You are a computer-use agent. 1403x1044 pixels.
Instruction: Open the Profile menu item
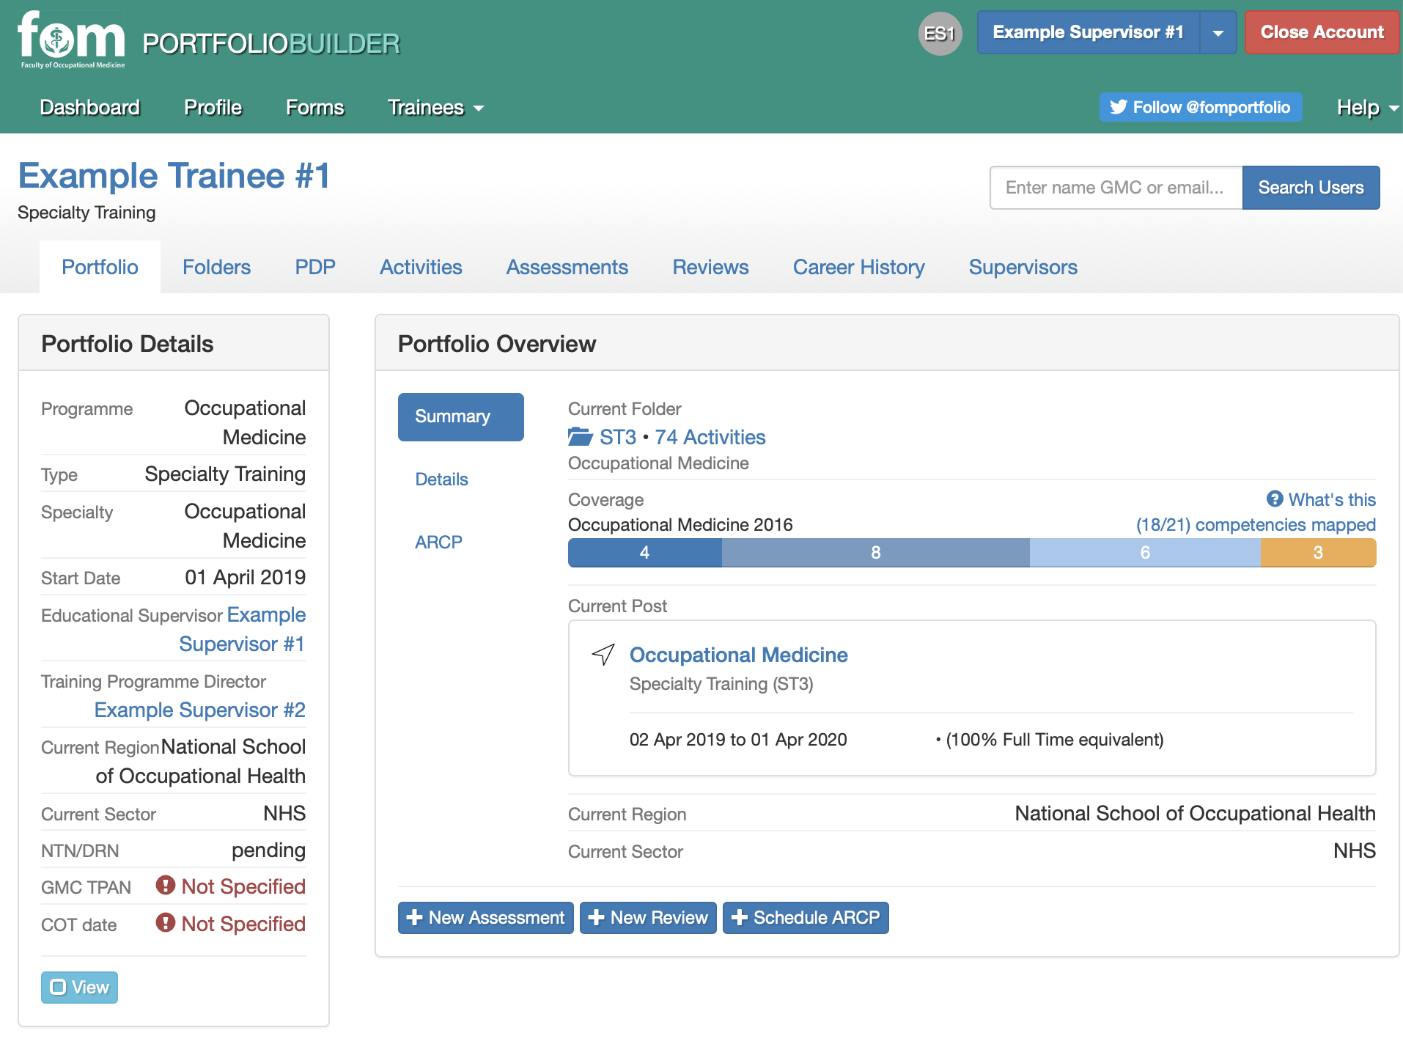click(x=213, y=108)
